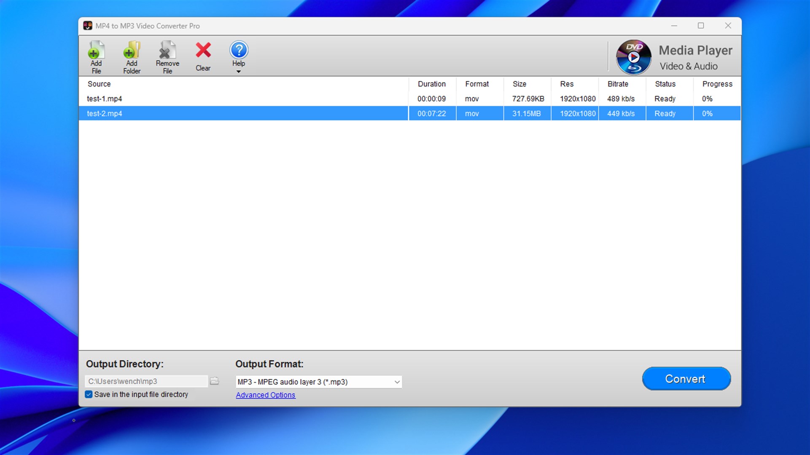
Task: Open Advanced Options link
Action: click(266, 395)
